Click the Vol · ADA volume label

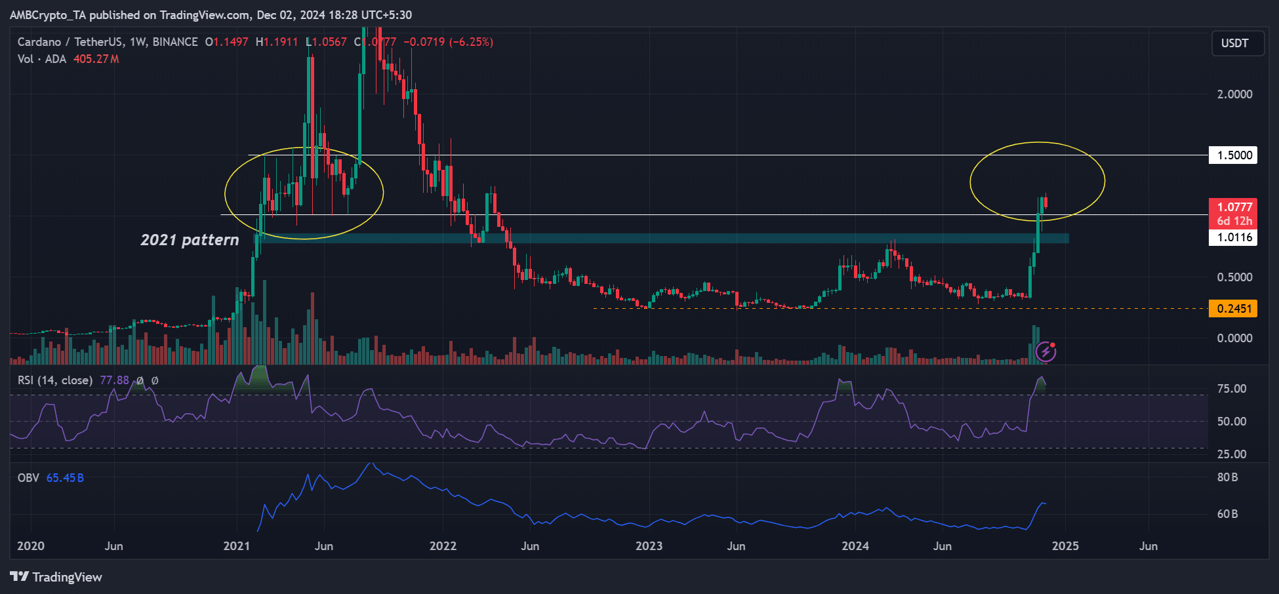pyautogui.click(x=42, y=59)
